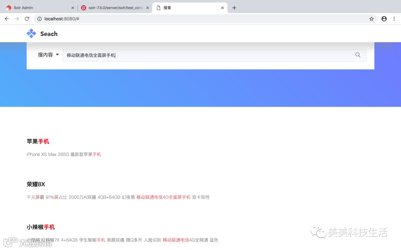View site information icon beside localhost URL

click(39, 19)
